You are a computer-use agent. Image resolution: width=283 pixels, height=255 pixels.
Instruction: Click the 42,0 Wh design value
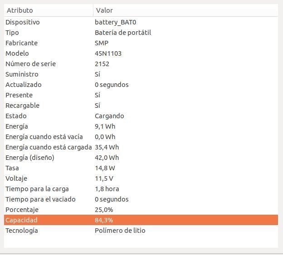[x=107, y=158]
